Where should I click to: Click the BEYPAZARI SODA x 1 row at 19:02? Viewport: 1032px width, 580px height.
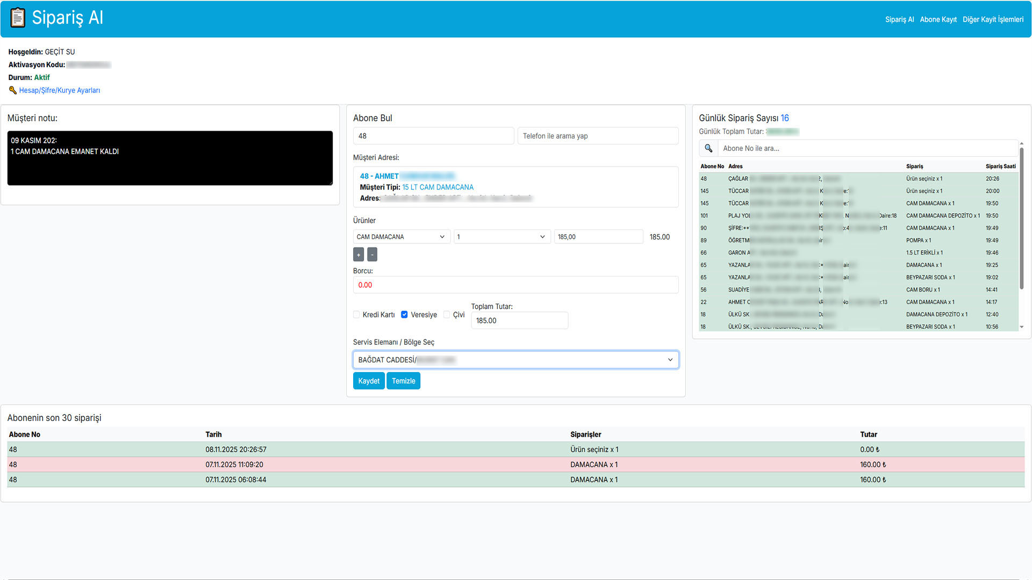(x=858, y=278)
